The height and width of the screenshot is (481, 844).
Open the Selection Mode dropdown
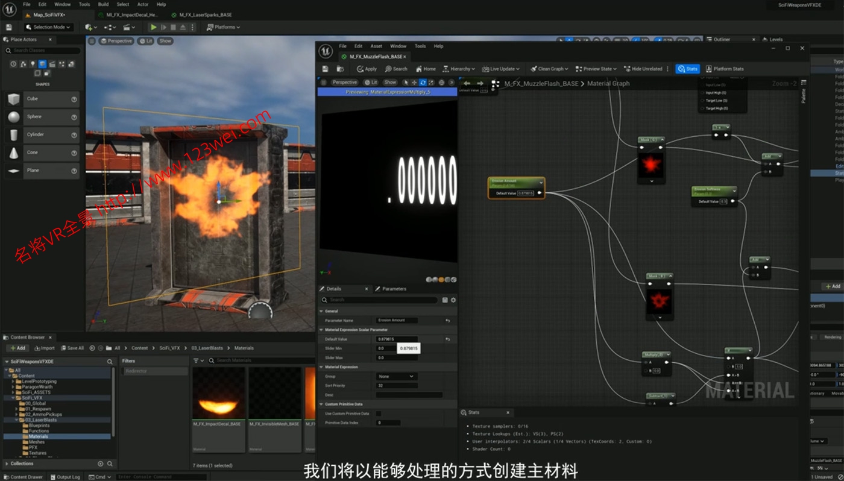pyautogui.click(x=49, y=27)
